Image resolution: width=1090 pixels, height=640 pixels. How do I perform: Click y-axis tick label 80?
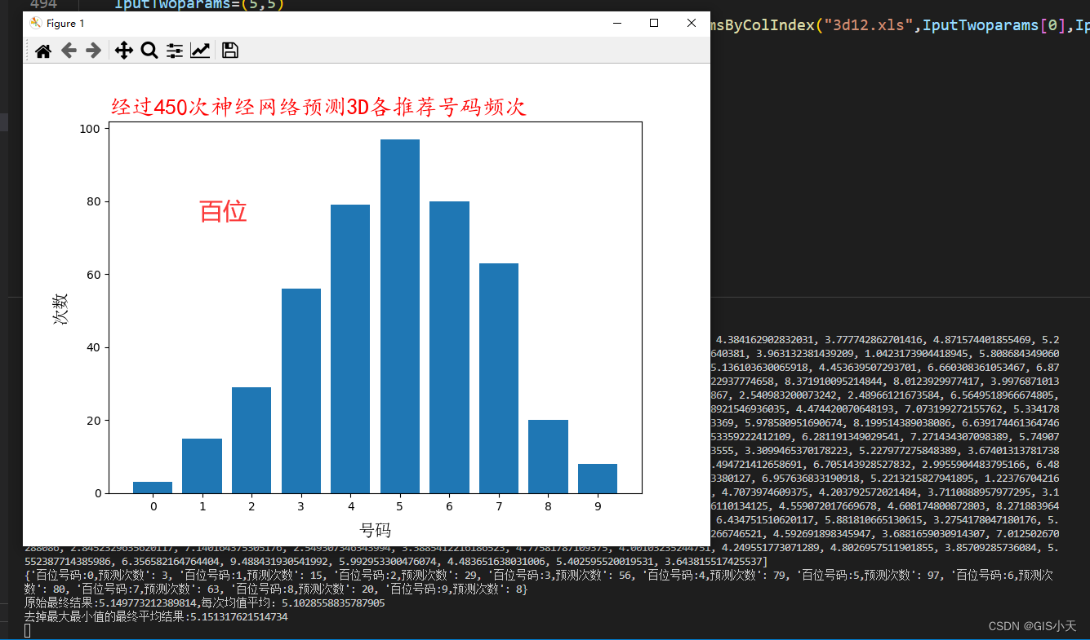pos(94,201)
